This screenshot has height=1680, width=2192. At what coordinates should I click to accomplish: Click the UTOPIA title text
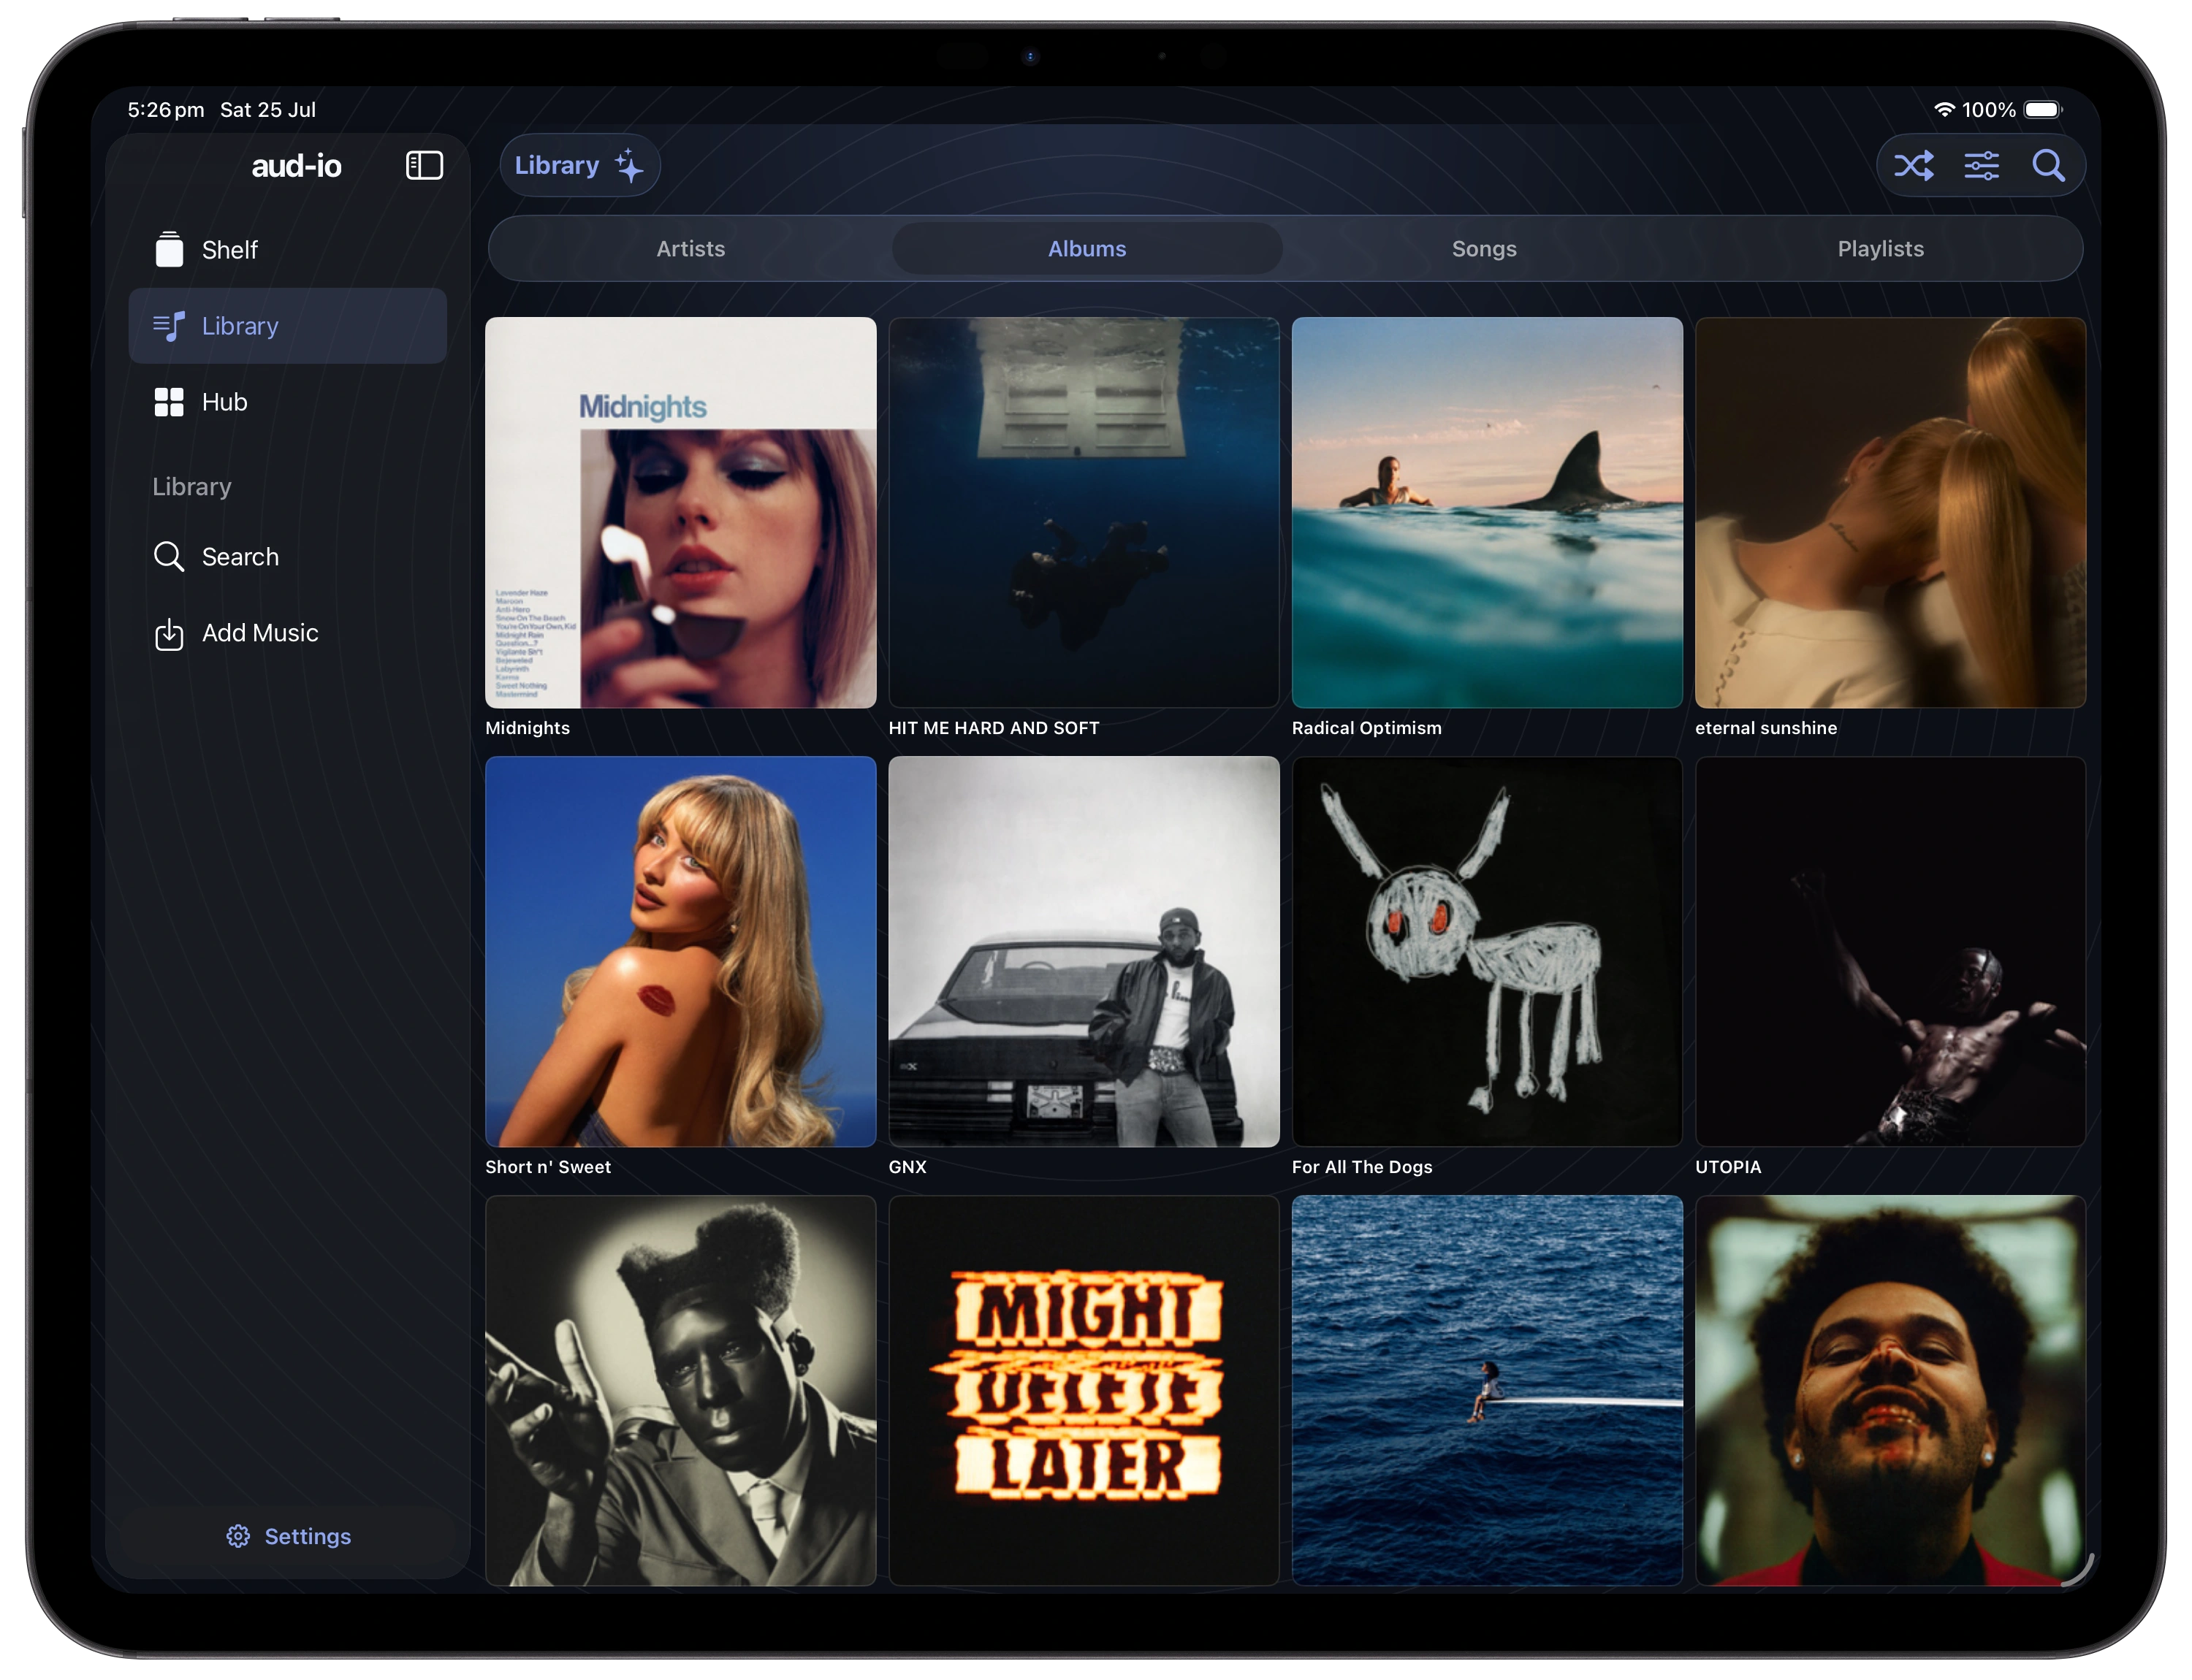pyautogui.click(x=1728, y=1167)
